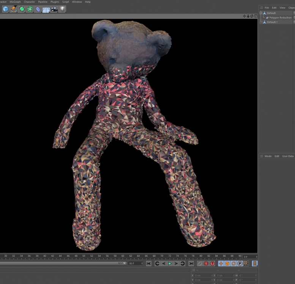The height and width of the screenshot is (284, 295).
Task: Add a Light object
Action: 63,9
